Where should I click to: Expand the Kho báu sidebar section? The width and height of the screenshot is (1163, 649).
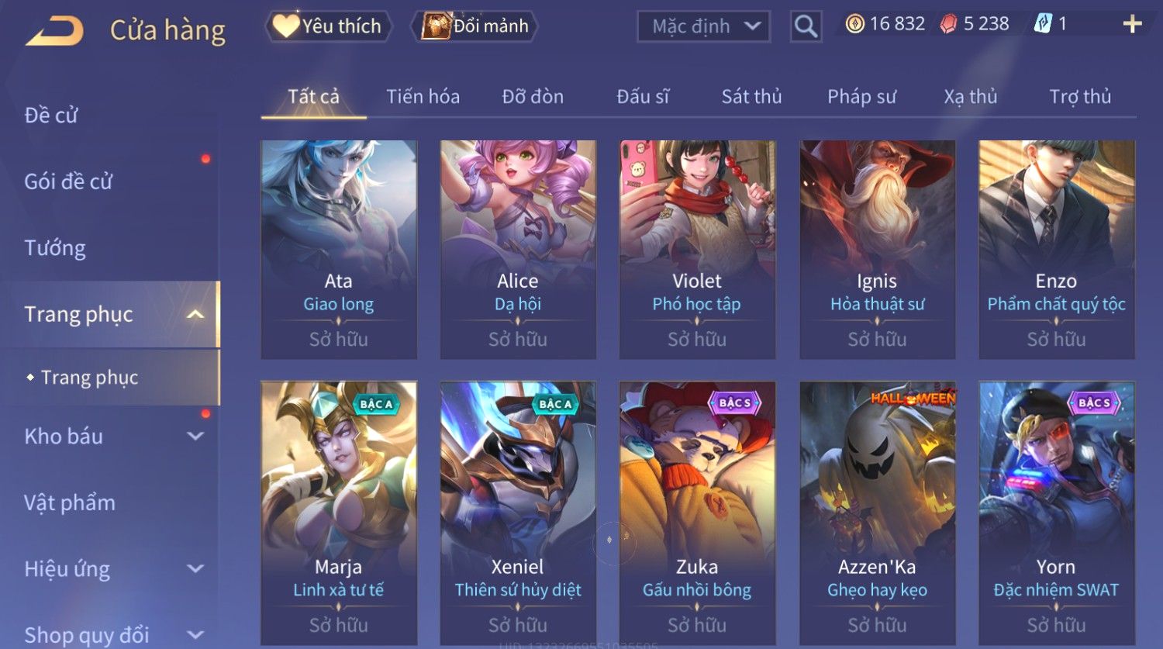pyautogui.click(x=195, y=437)
